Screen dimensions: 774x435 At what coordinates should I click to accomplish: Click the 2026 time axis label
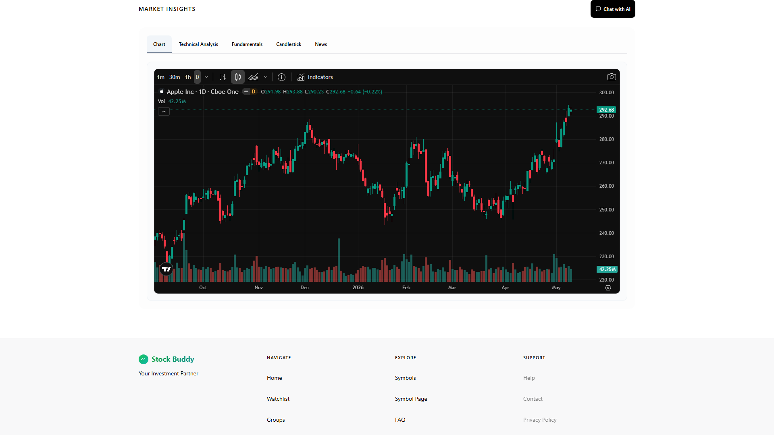pyautogui.click(x=358, y=288)
